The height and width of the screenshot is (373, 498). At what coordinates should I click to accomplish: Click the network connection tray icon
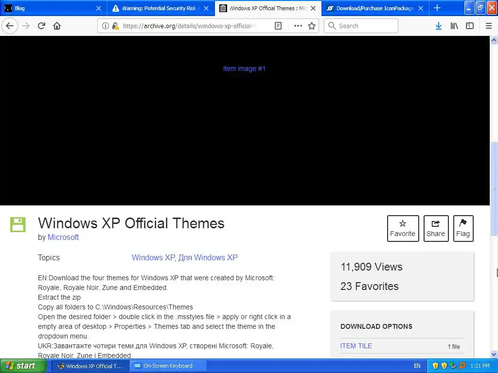click(x=453, y=366)
